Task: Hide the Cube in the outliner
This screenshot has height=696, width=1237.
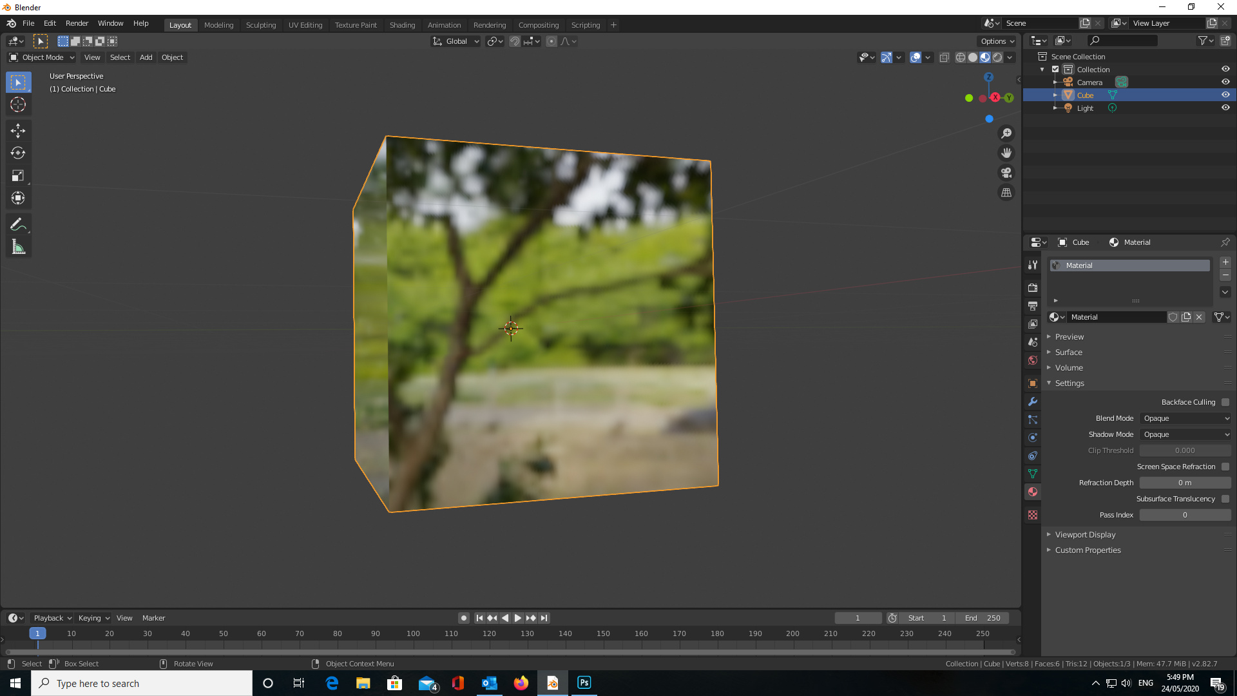Action: click(x=1225, y=95)
